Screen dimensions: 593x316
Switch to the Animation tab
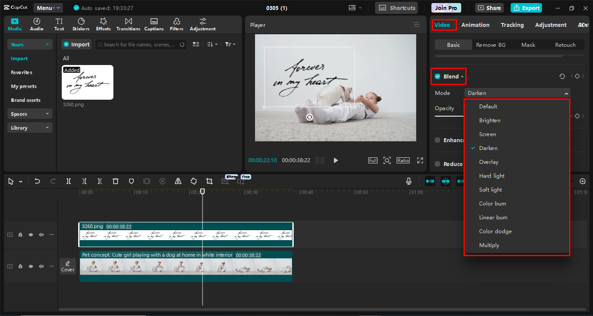(x=475, y=25)
